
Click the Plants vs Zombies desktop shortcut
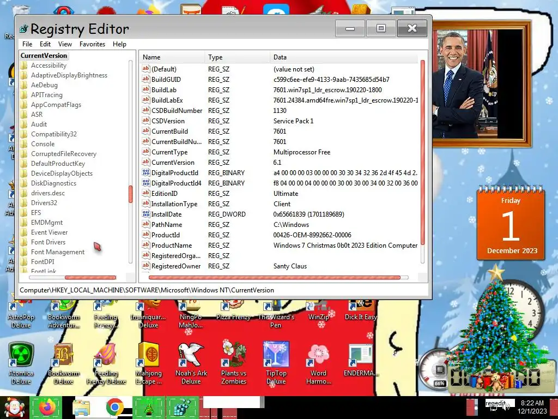[x=233, y=363]
